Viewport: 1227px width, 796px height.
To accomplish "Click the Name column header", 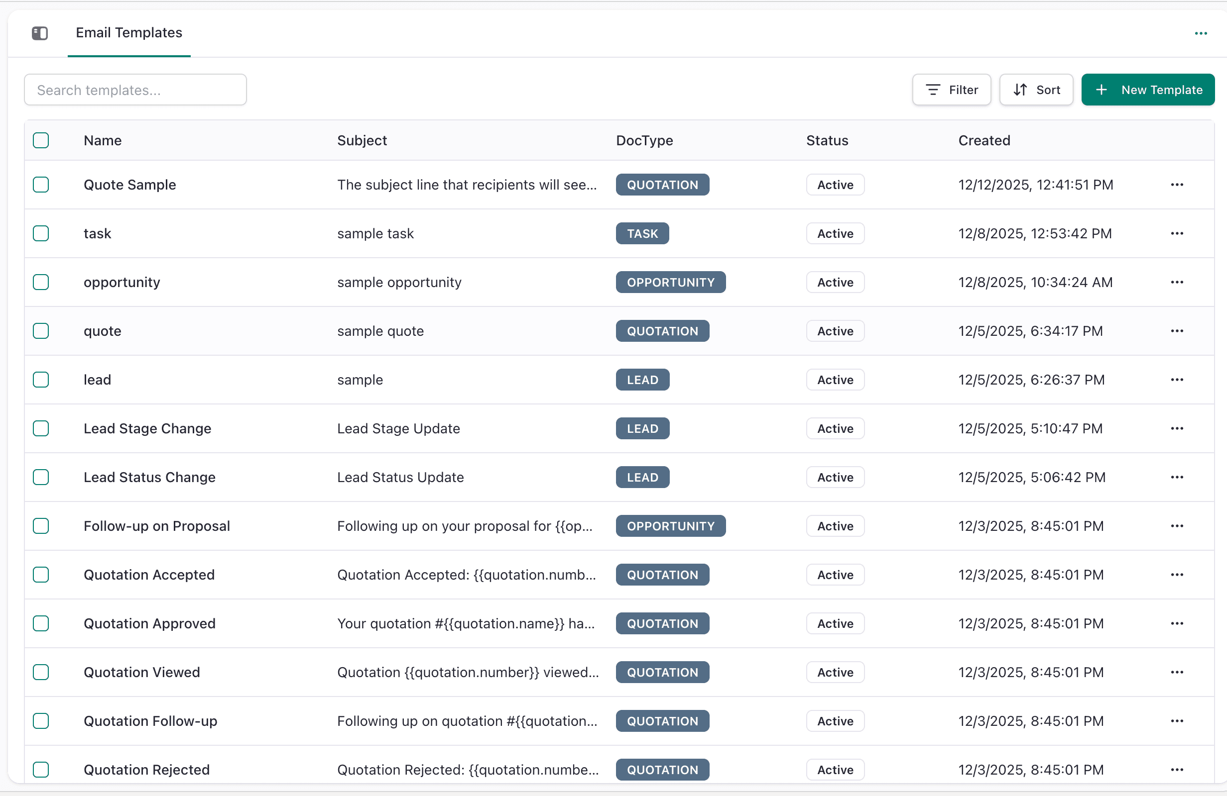I will pyautogui.click(x=103, y=141).
